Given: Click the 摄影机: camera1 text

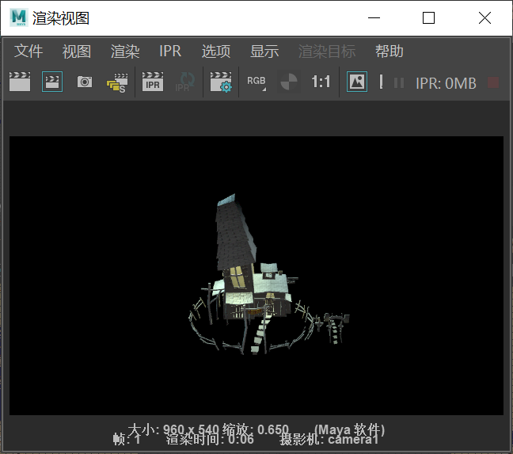Looking at the screenshot, I should click(x=329, y=439).
